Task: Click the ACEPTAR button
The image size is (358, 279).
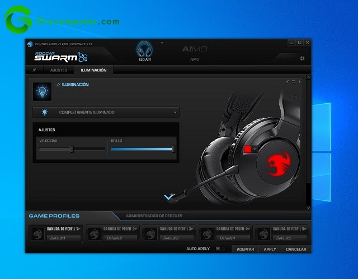Action: (245, 249)
